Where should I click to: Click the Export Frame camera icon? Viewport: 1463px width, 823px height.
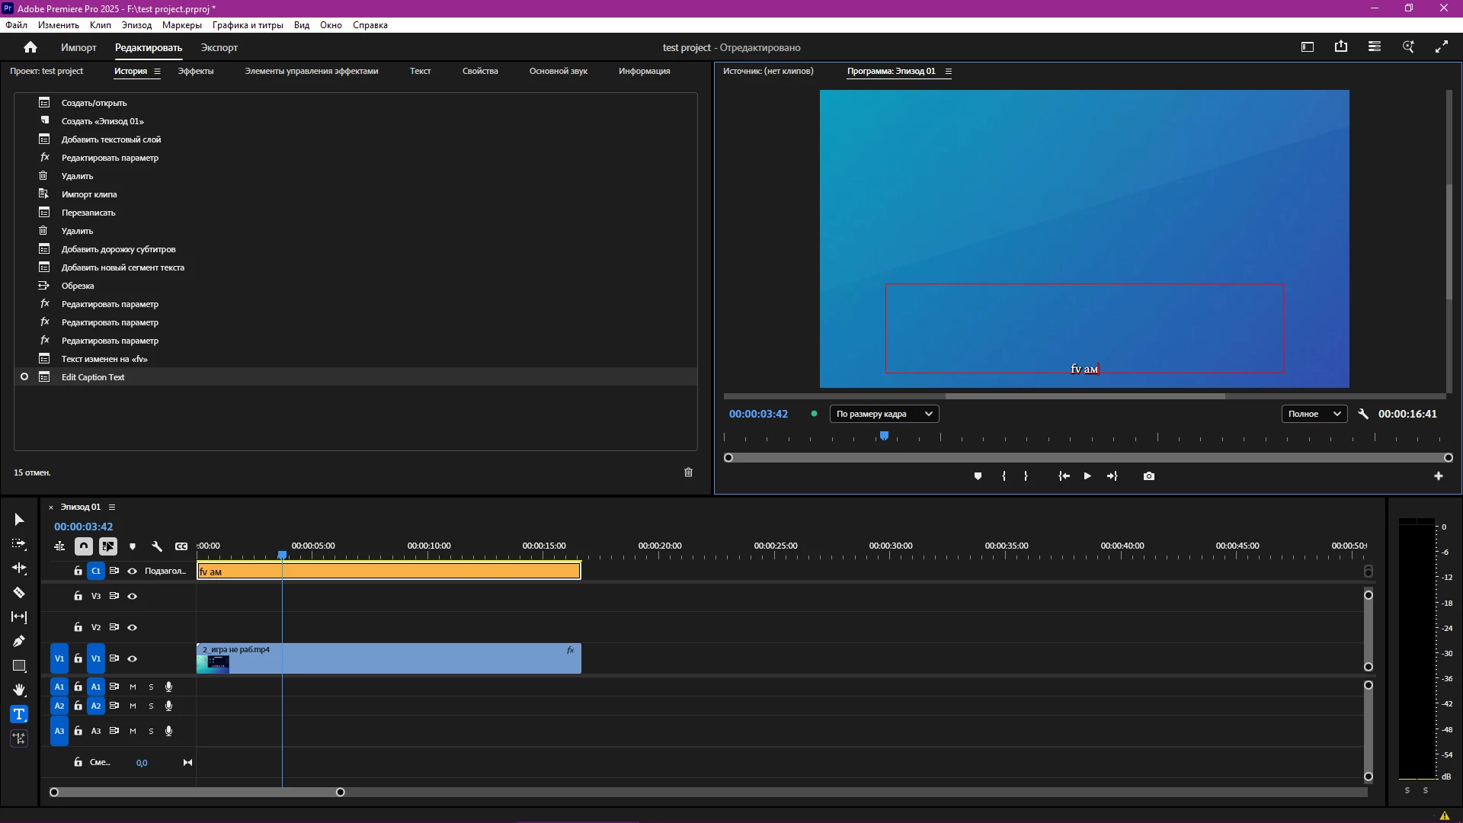1149,476
